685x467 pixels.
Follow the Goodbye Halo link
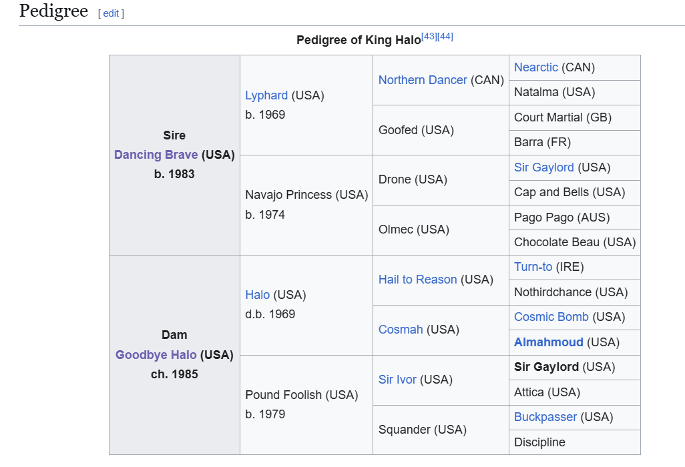tap(156, 354)
